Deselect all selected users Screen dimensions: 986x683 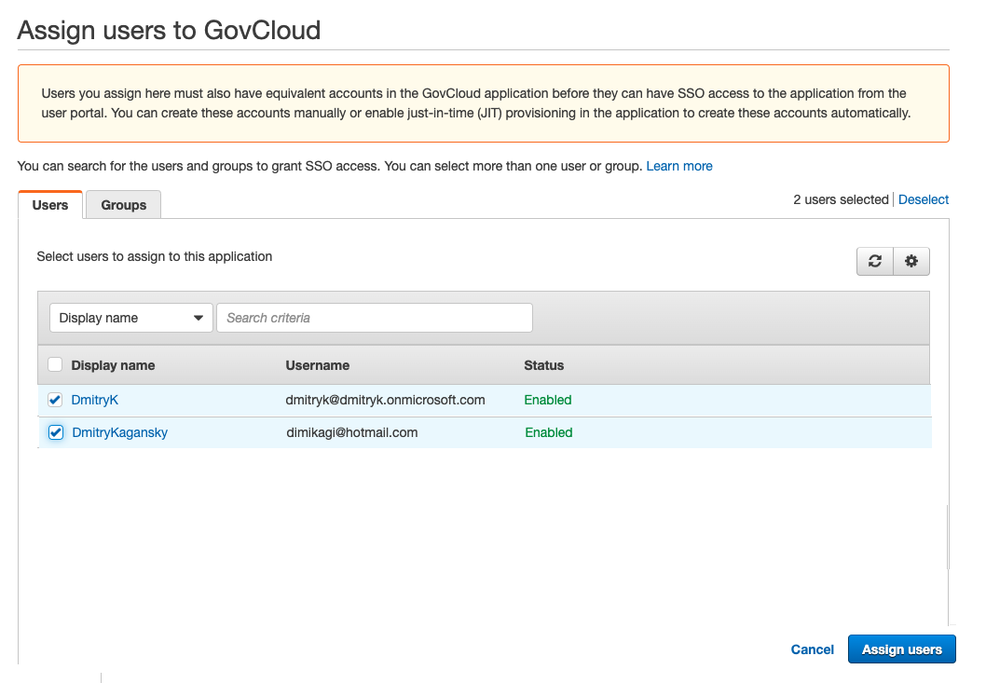(x=924, y=199)
